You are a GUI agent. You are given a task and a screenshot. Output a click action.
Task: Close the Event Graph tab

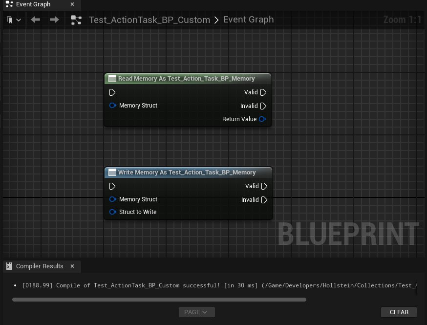point(72,4)
